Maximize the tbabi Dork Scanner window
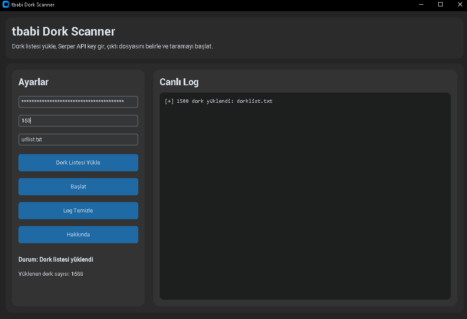The height and width of the screenshot is (319, 467). tap(440, 4)
